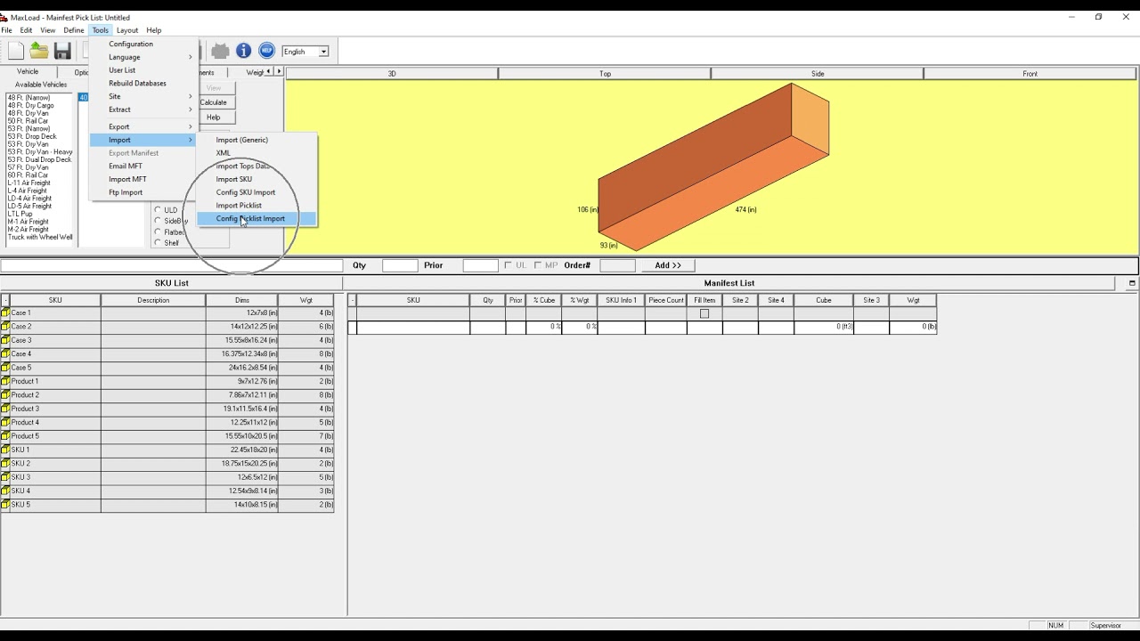
Task: Check the Fill Item checkbox in manifest
Action: pyautogui.click(x=704, y=313)
